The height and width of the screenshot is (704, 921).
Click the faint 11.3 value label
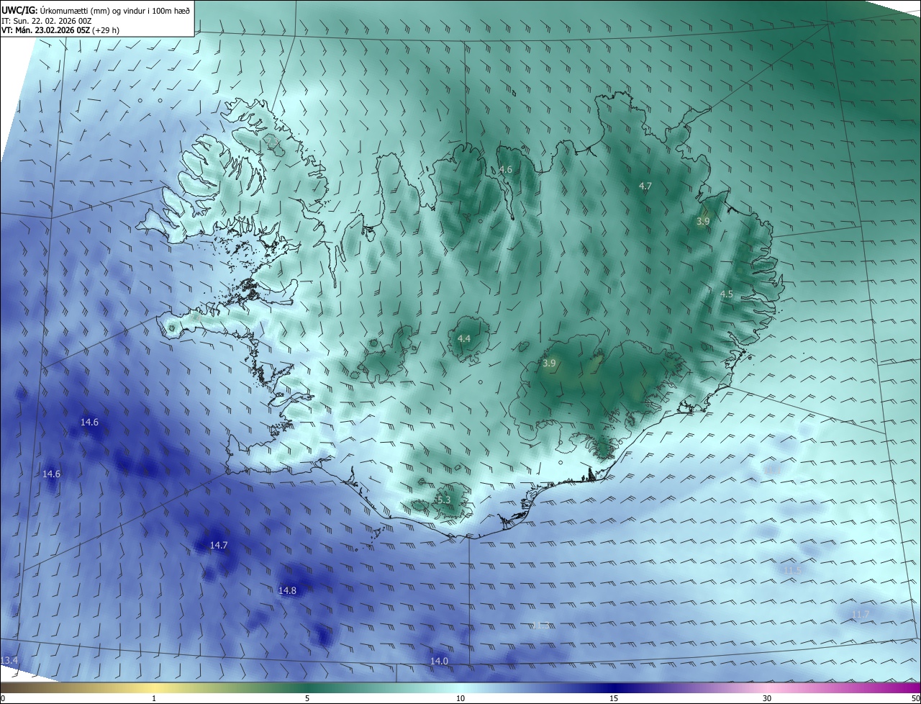(540, 626)
